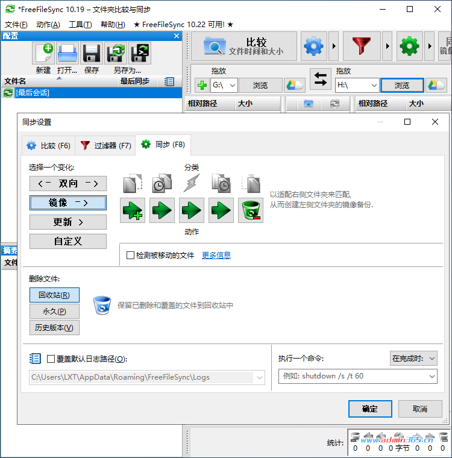Screen dimensions: 452x458
Task: Toggle action for left-newer files arrow
Action: pos(162,210)
